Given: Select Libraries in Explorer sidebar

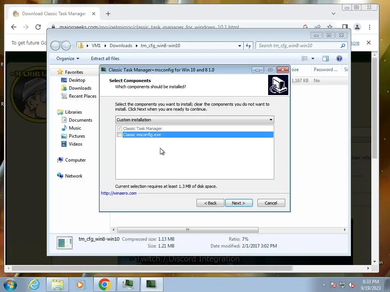Looking at the screenshot, I should pyautogui.click(x=74, y=112).
